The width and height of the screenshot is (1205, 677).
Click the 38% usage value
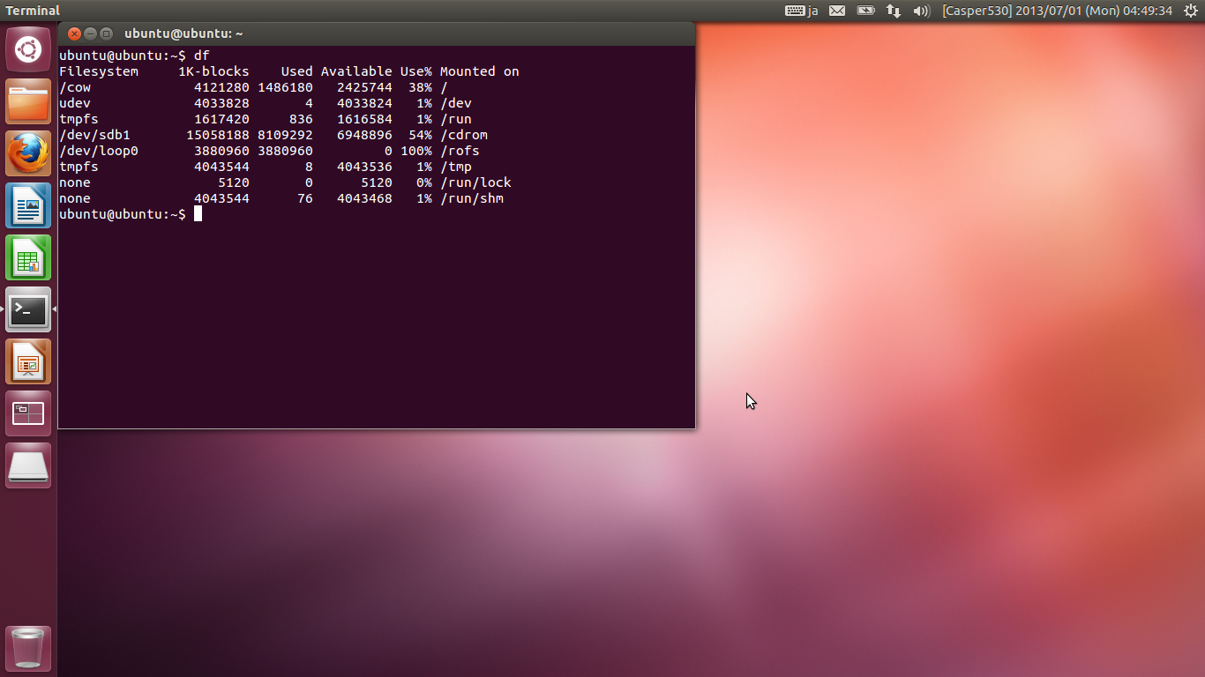point(420,87)
